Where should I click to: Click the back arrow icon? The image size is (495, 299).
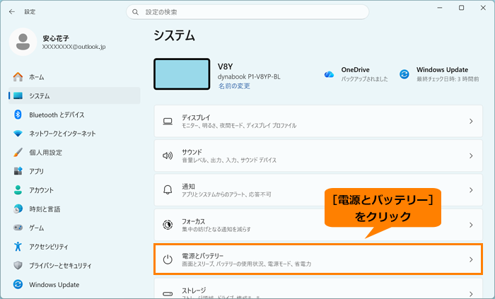coord(12,12)
